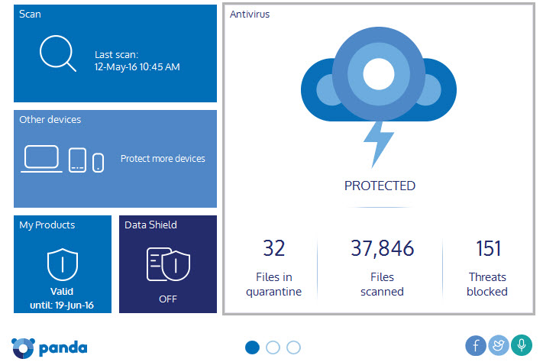
Task: Open the Data Shield document-shield icon
Action: (x=168, y=264)
